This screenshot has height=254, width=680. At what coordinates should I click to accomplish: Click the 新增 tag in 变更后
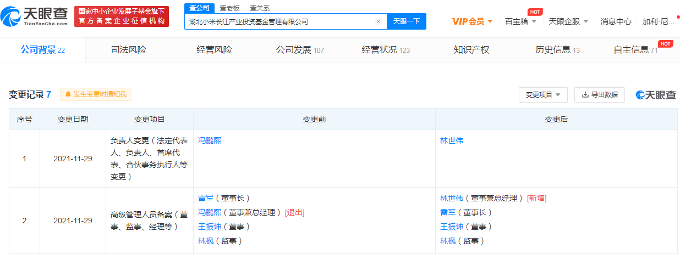pos(537,198)
